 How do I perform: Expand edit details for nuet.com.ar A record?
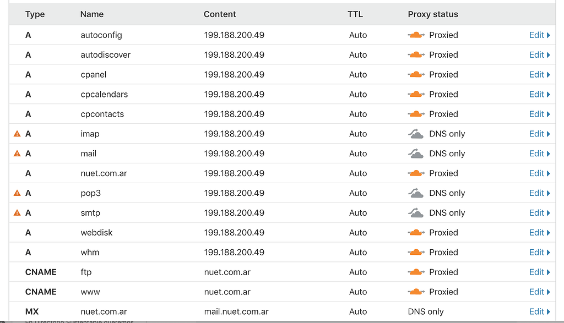tap(538, 173)
